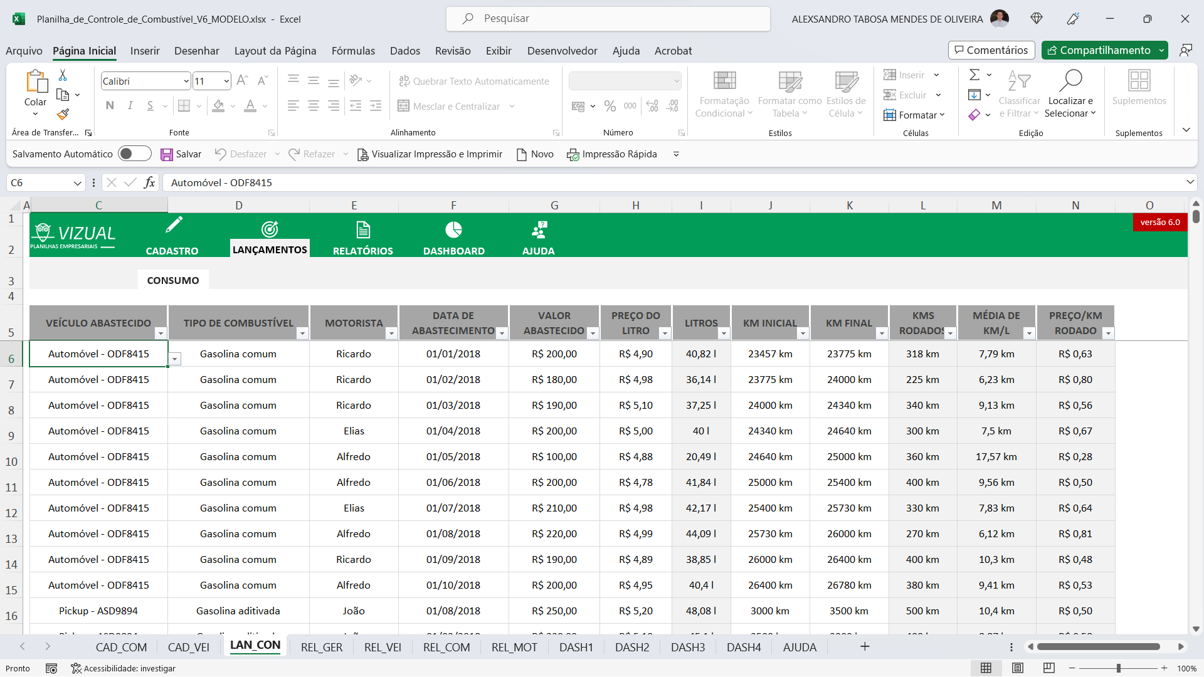Click inside the formula bar
Screen dimensions: 1204x677
click(x=439, y=182)
